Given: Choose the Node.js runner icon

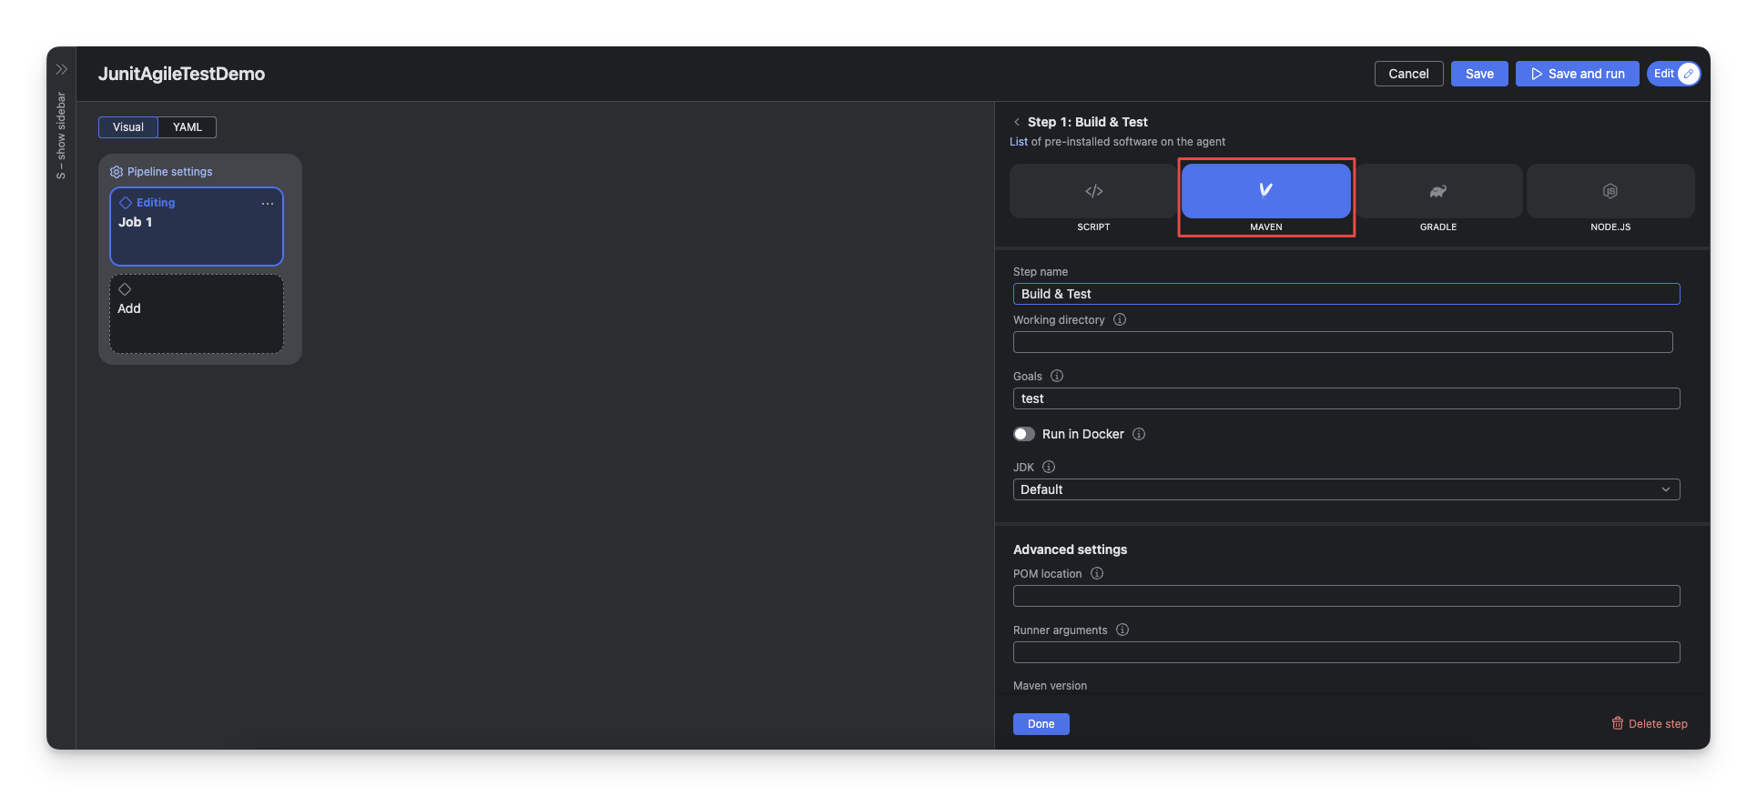Looking at the screenshot, I should coord(1610,191).
